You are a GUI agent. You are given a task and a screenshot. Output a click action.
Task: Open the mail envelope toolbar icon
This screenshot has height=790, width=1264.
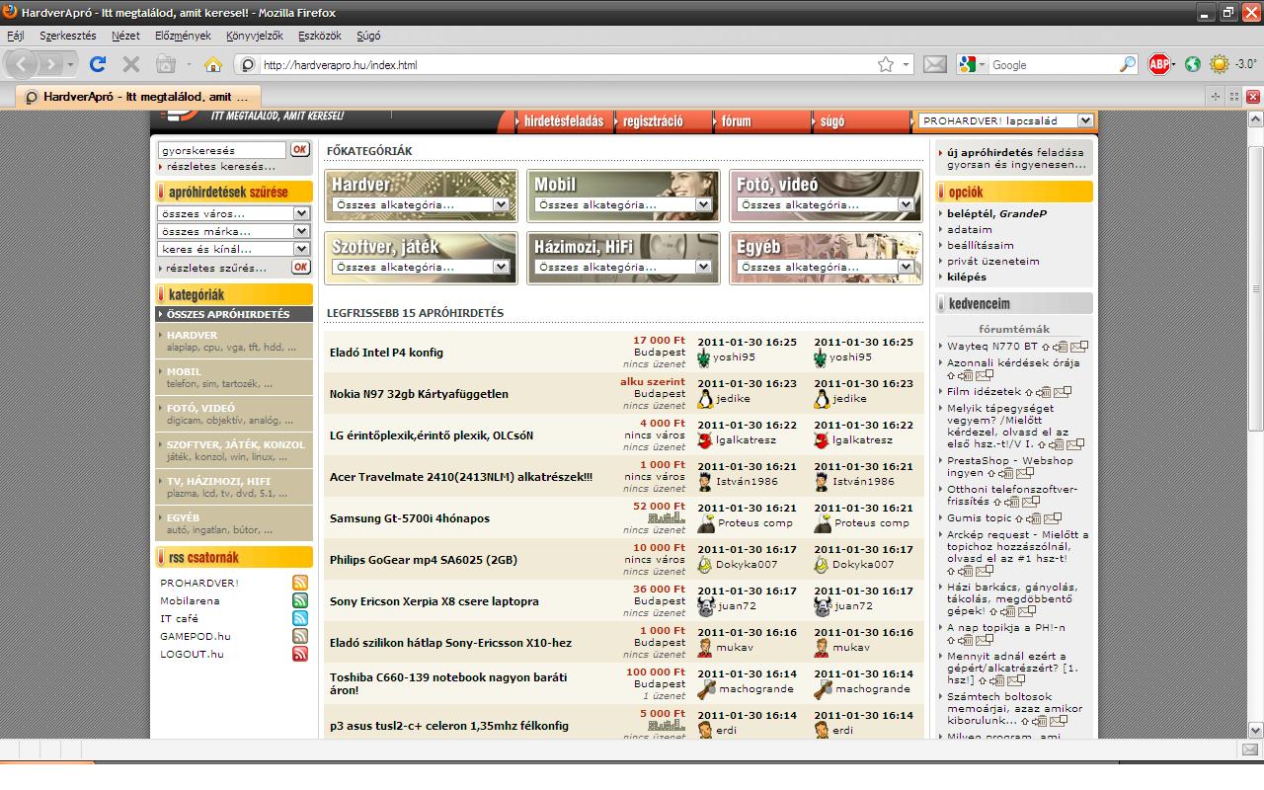tap(934, 64)
